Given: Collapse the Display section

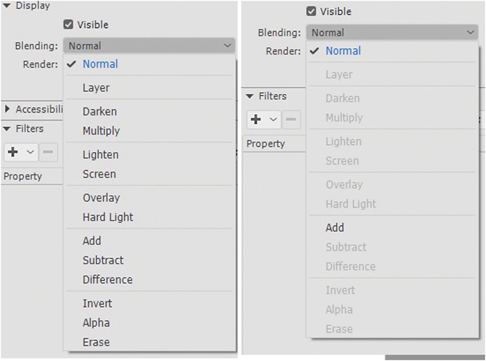Looking at the screenshot, I should point(7,6).
